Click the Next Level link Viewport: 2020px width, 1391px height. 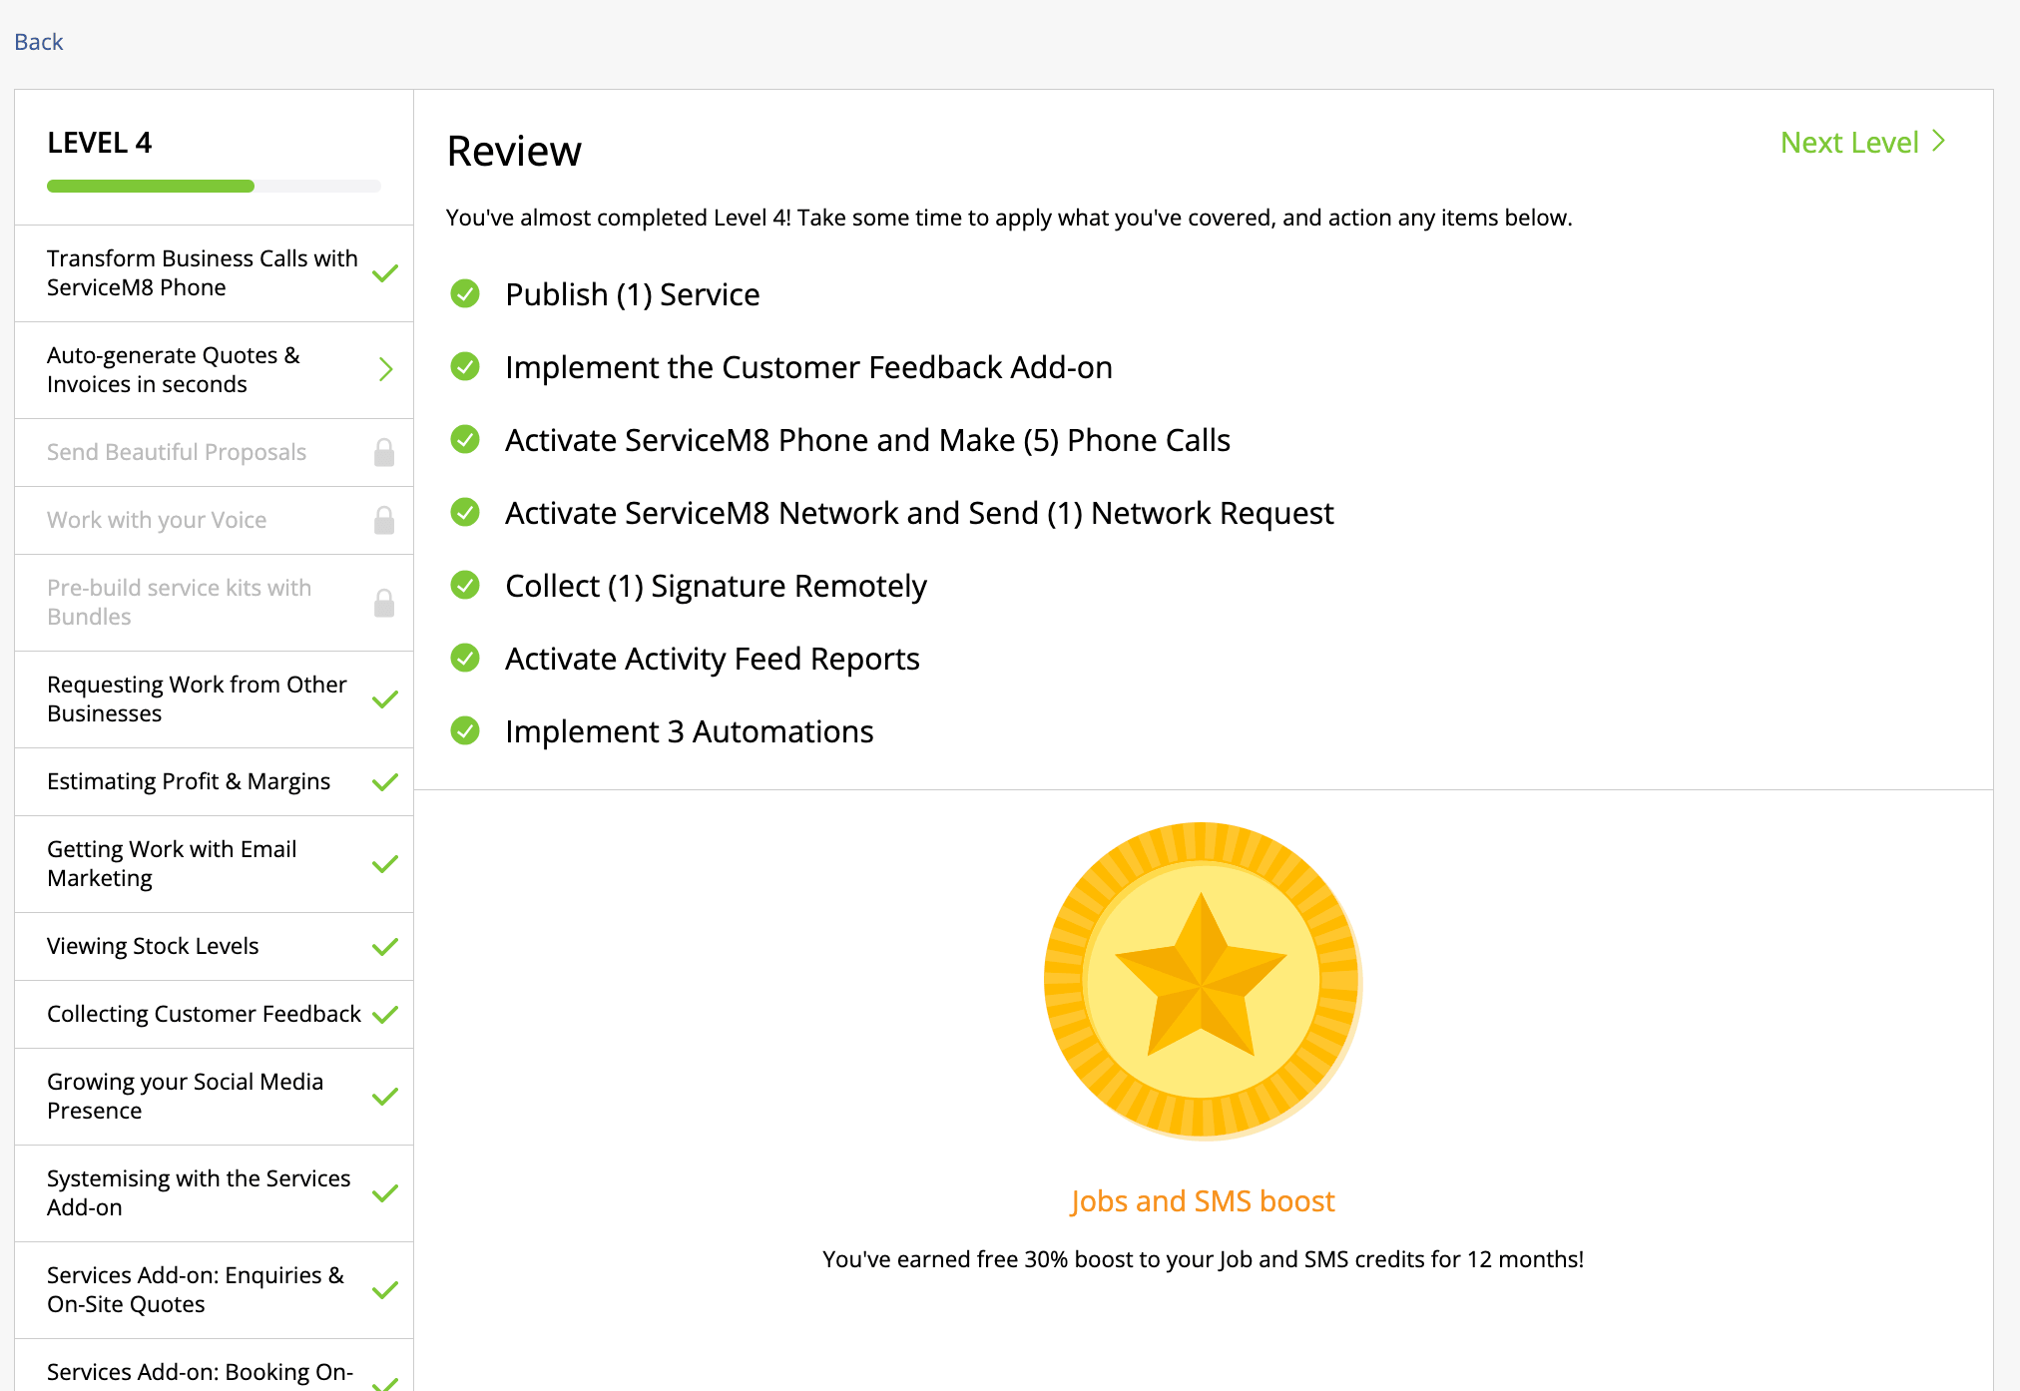1849,143
